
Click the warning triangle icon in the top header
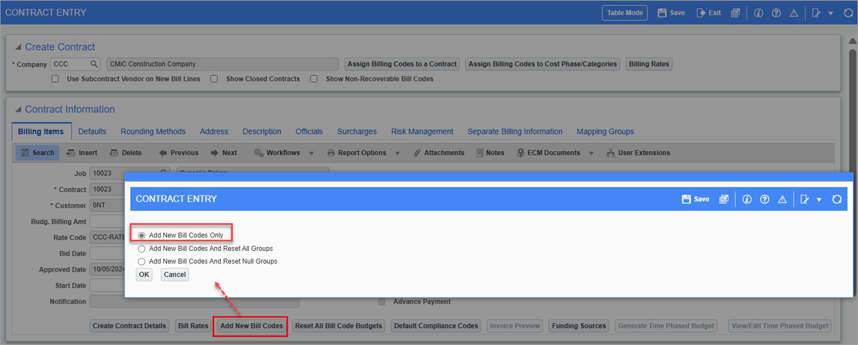(x=794, y=13)
